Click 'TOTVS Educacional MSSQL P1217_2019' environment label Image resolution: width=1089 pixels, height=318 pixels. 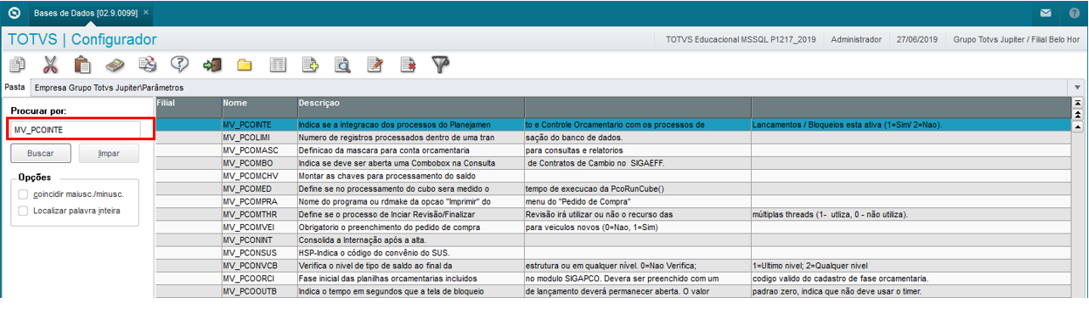tap(740, 40)
